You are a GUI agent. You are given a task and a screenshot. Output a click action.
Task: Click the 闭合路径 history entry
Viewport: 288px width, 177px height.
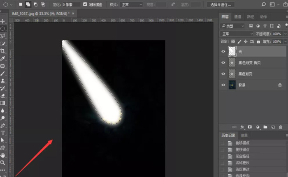point(242,156)
